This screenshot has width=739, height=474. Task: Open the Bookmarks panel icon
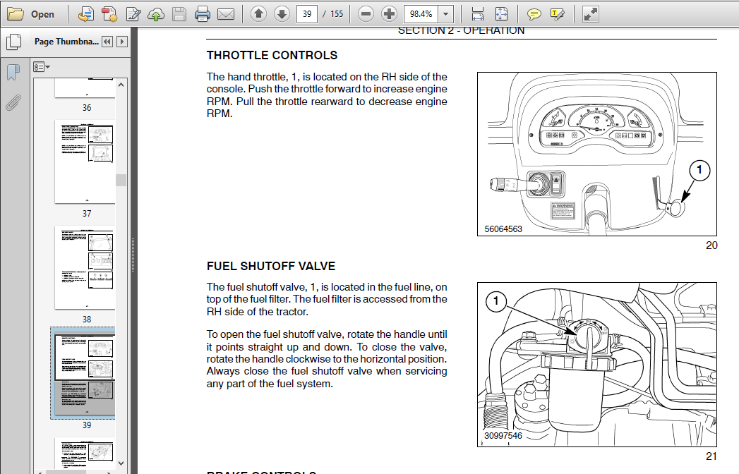[x=13, y=72]
